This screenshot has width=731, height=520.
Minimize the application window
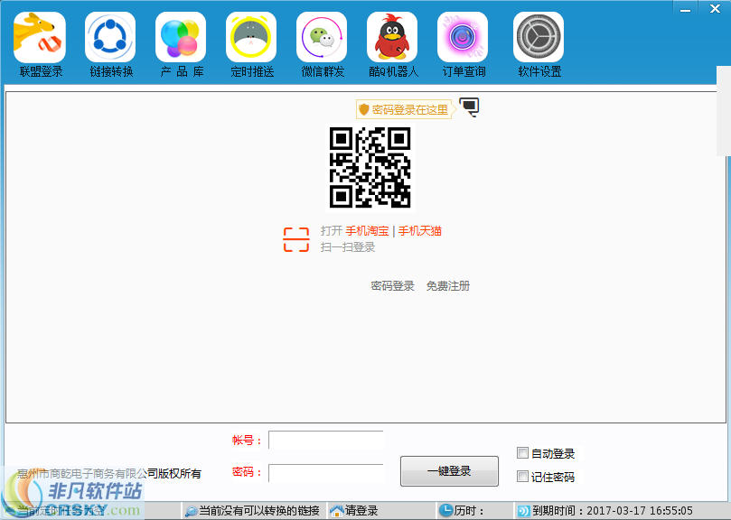point(685,8)
